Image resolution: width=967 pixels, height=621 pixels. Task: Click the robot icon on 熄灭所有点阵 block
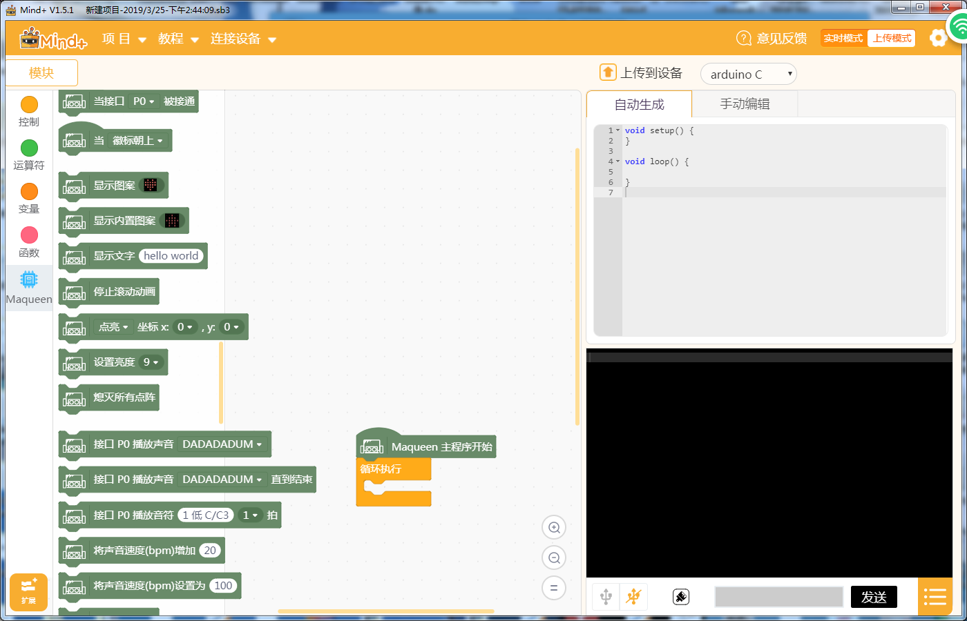(74, 399)
